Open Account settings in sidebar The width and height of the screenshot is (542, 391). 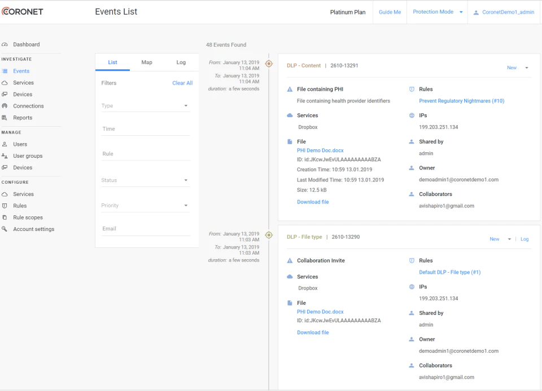[33, 229]
